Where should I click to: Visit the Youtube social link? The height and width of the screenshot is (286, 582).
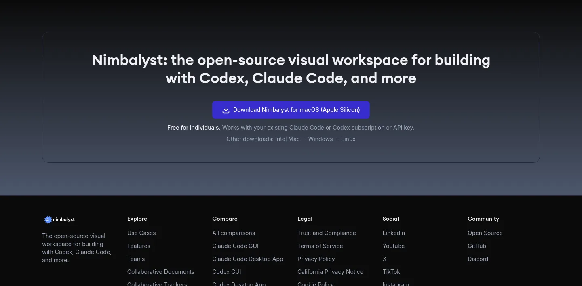point(394,246)
